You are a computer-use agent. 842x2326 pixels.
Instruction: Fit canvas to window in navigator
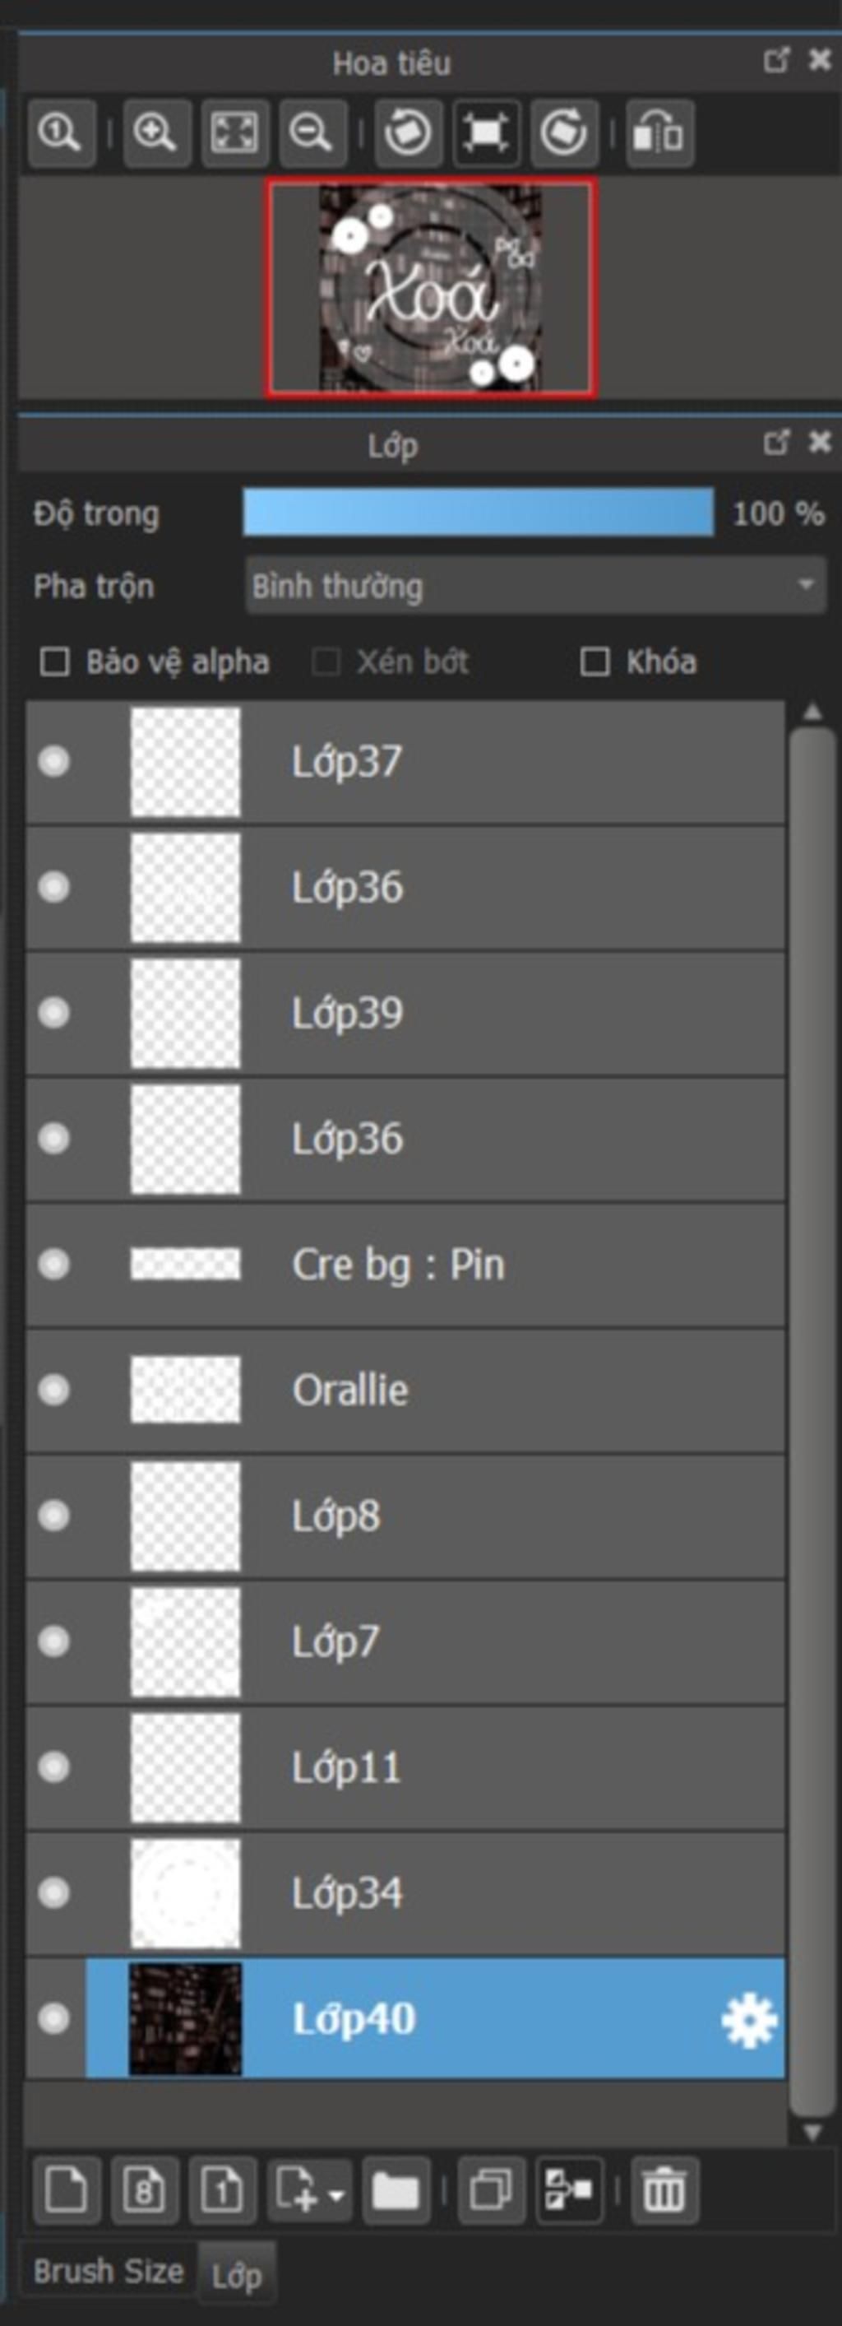tap(234, 133)
